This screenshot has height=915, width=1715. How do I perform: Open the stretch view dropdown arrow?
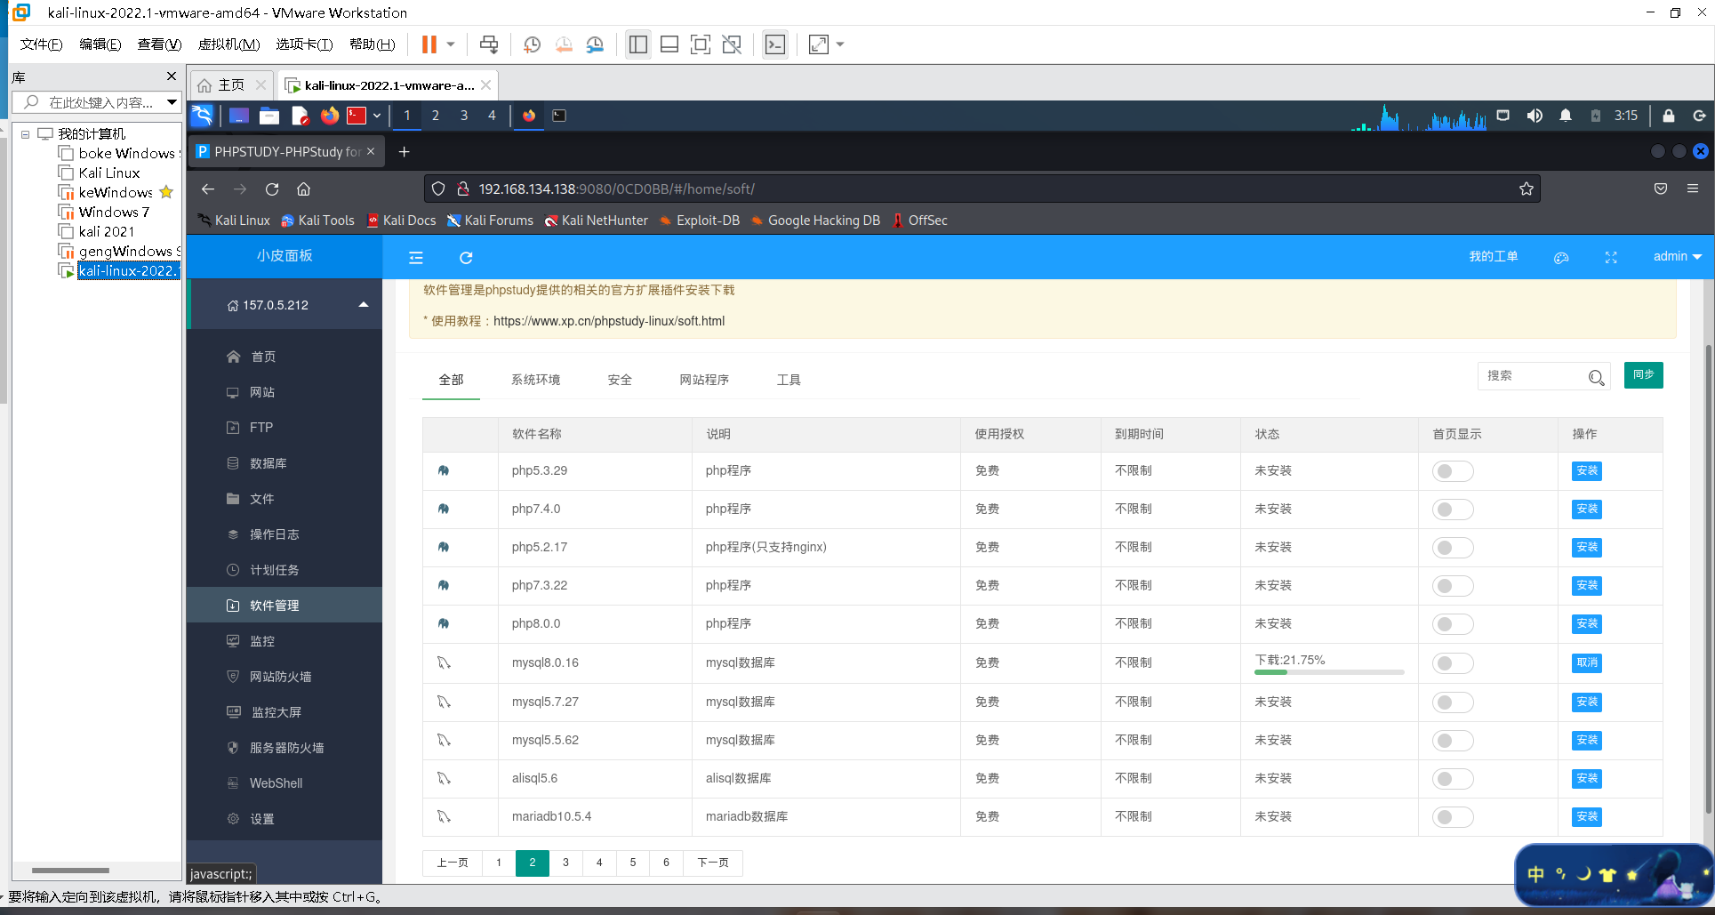tap(840, 44)
